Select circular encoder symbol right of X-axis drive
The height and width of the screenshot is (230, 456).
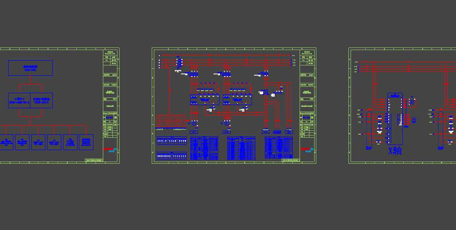coord(414,120)
